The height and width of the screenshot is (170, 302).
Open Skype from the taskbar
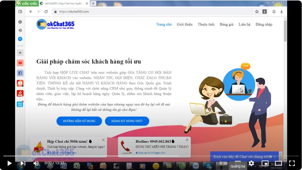[x=209, y=166]
